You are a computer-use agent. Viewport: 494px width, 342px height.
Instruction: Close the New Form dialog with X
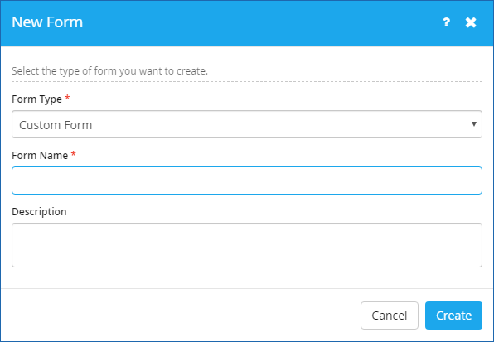tap(471, 22)
